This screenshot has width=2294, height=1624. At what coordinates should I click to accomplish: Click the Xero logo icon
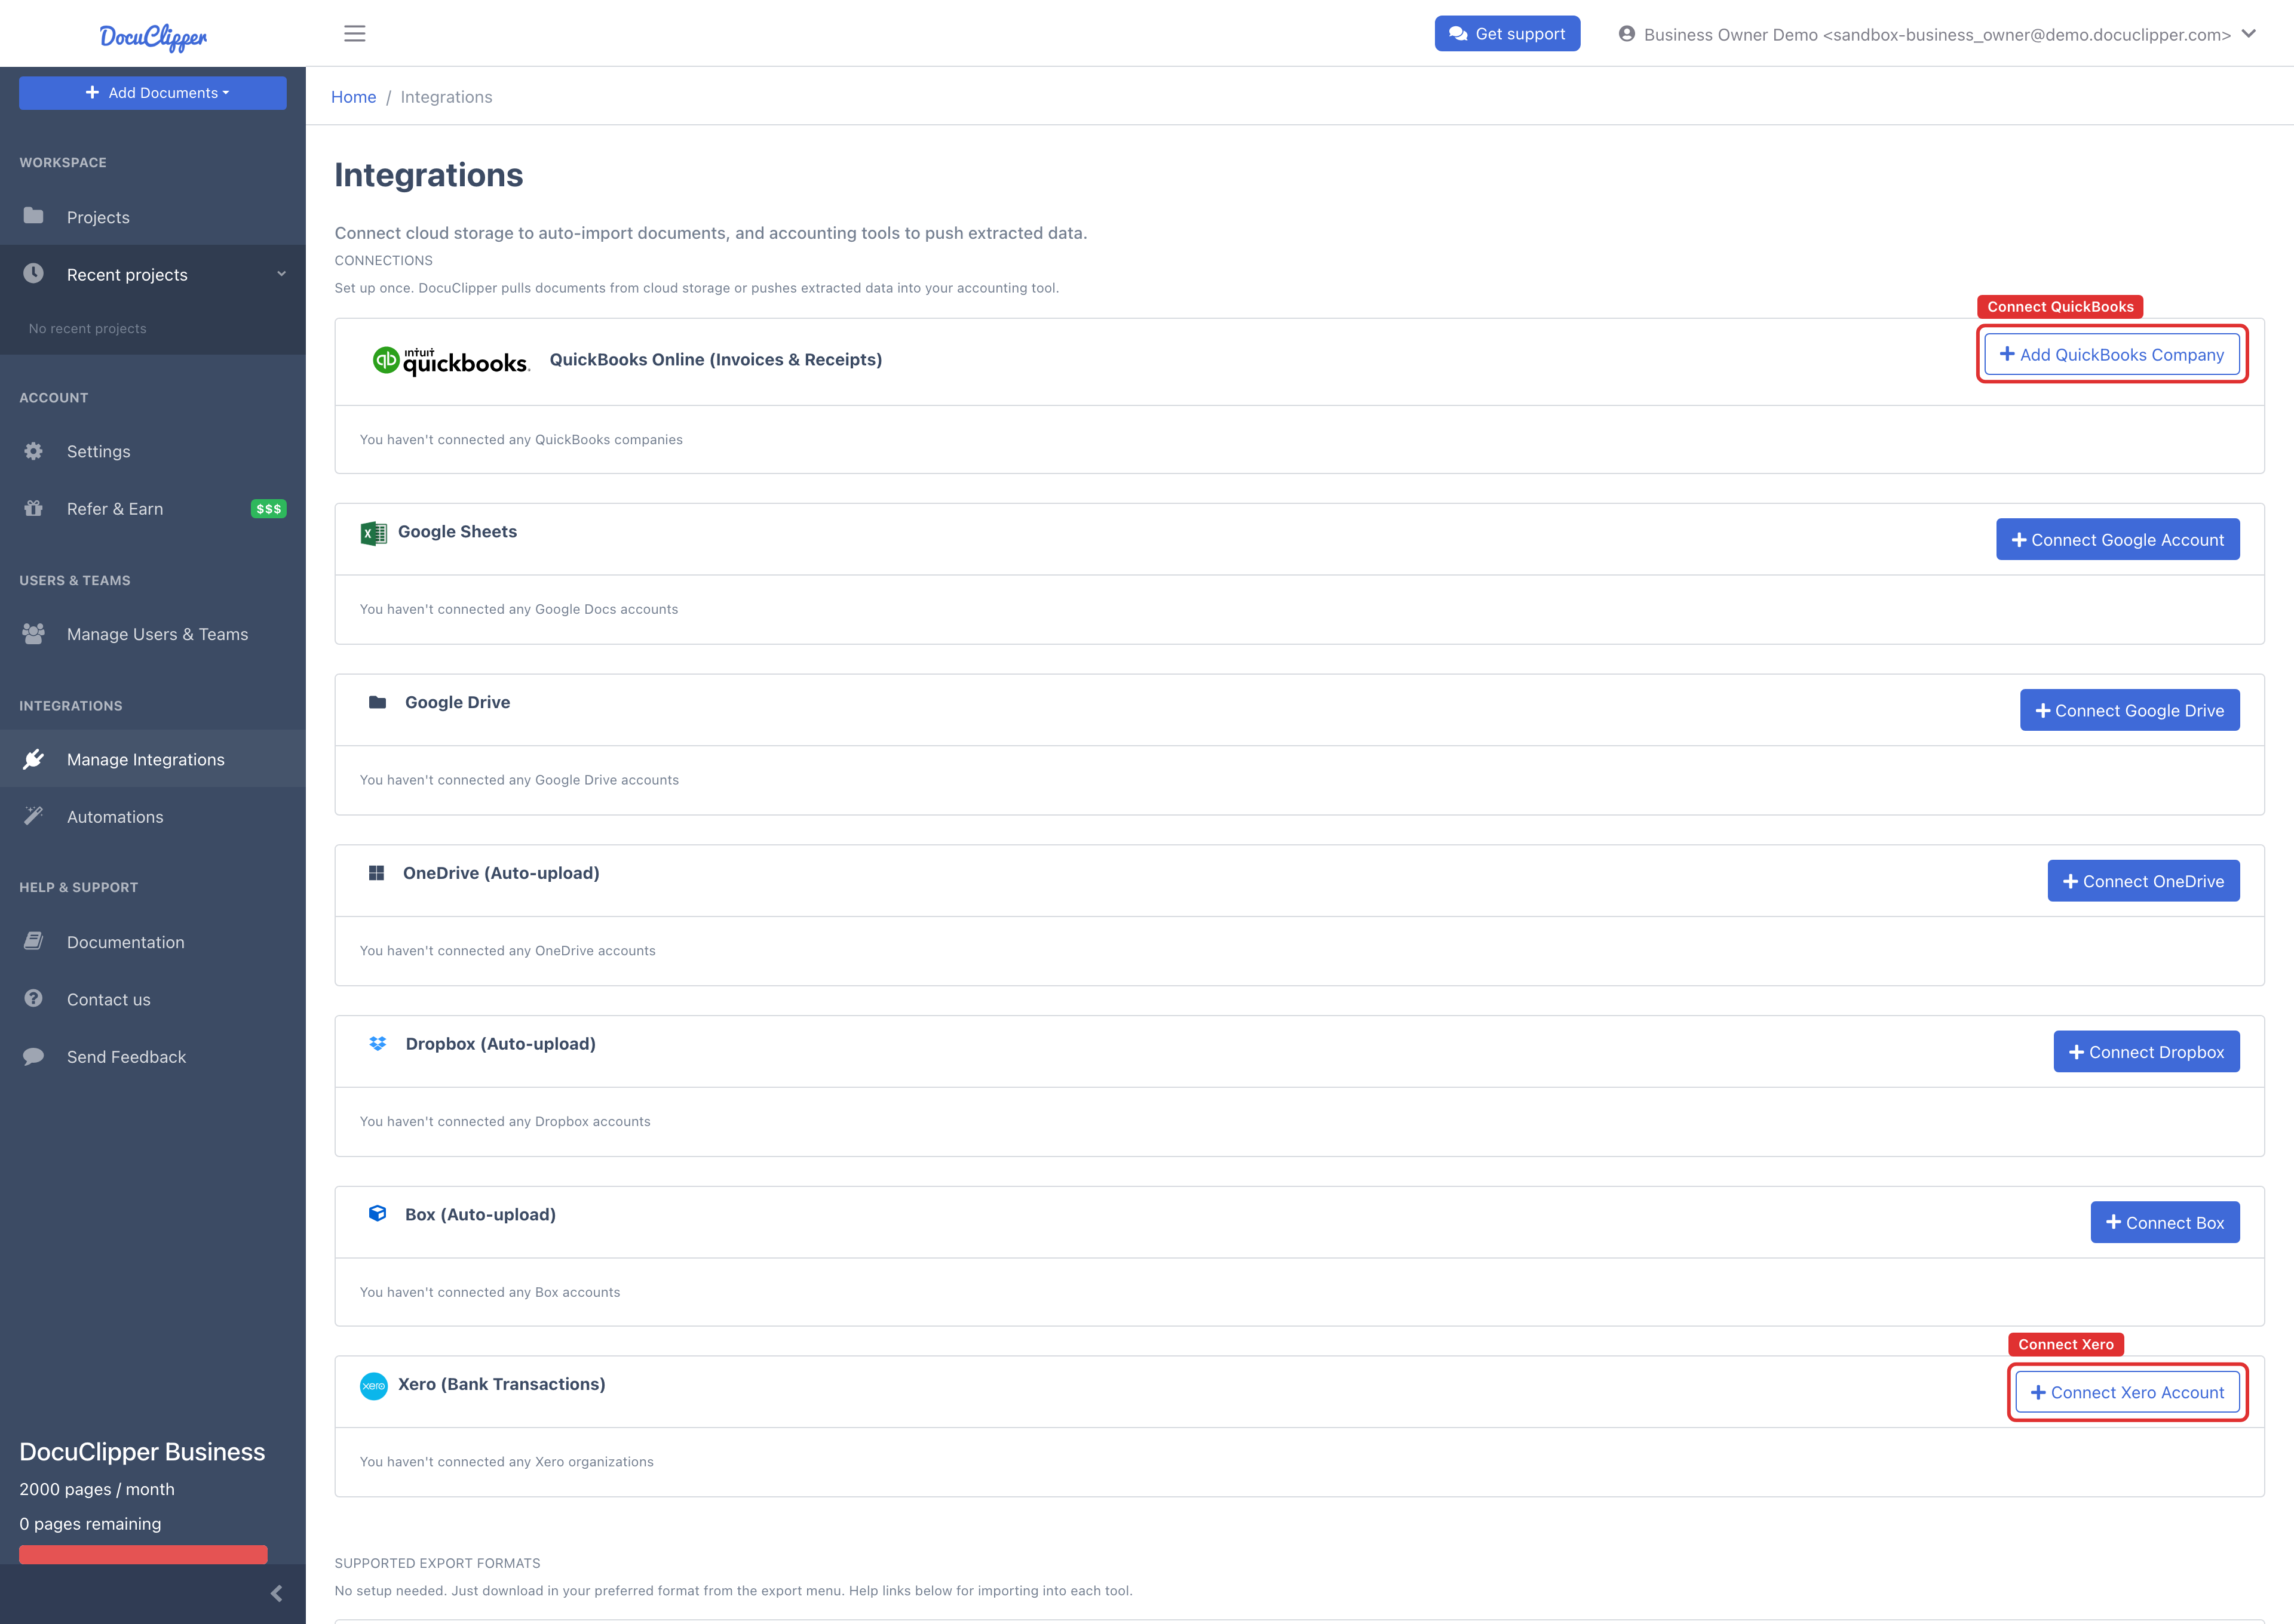[373, 1386]
